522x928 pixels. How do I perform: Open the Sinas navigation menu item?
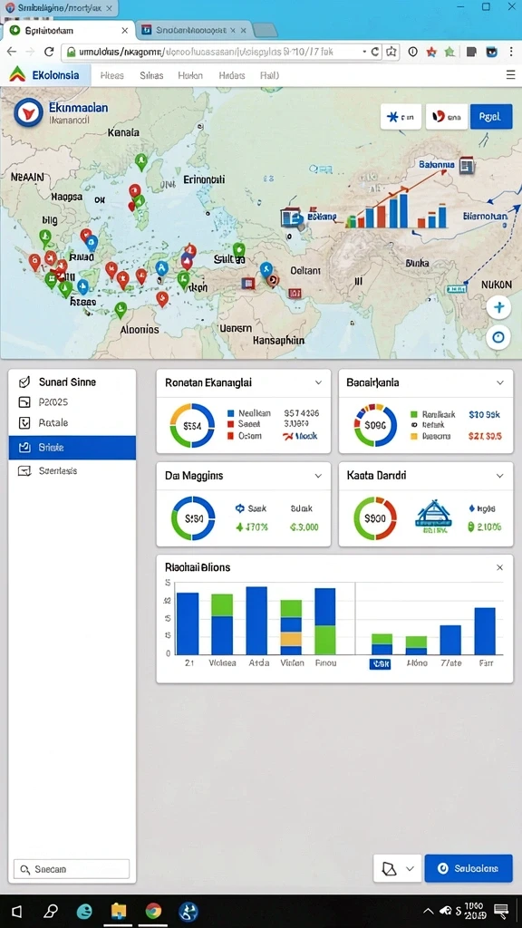[151, 75]
